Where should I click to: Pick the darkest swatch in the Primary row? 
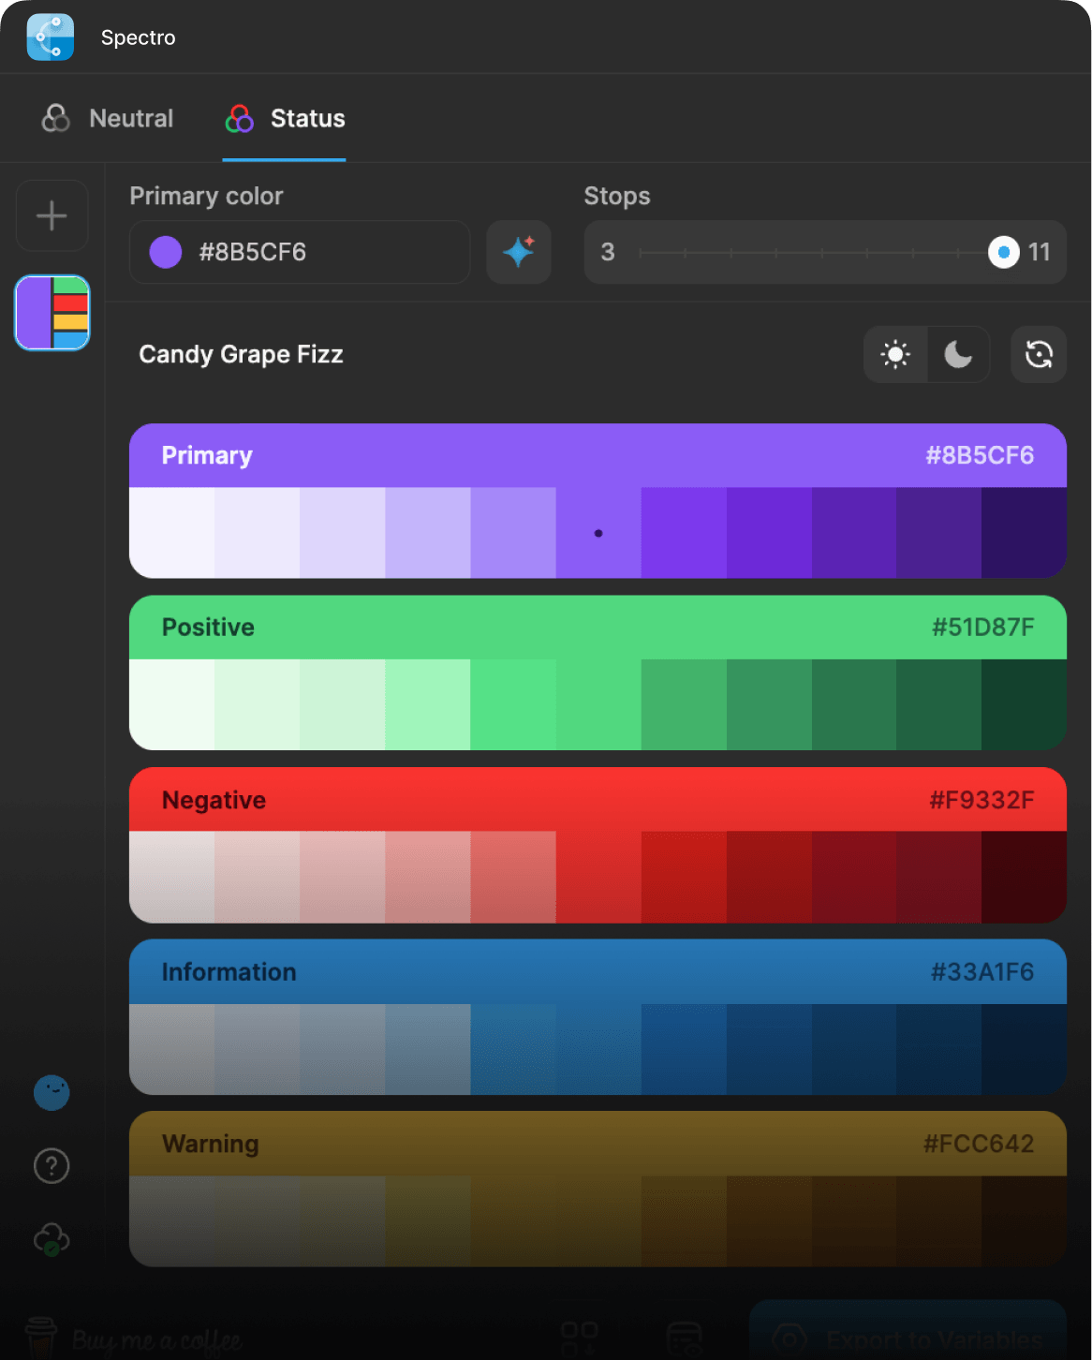click(1025, 533)
